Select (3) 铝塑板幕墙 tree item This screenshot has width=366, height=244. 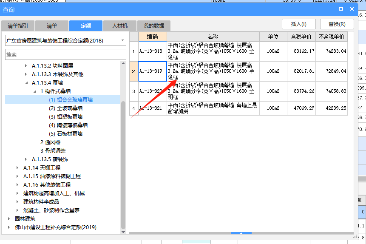(x=65, y=117)
